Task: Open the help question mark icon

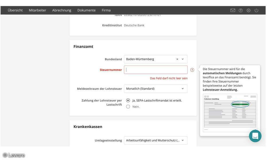Action: pos(240,10)
